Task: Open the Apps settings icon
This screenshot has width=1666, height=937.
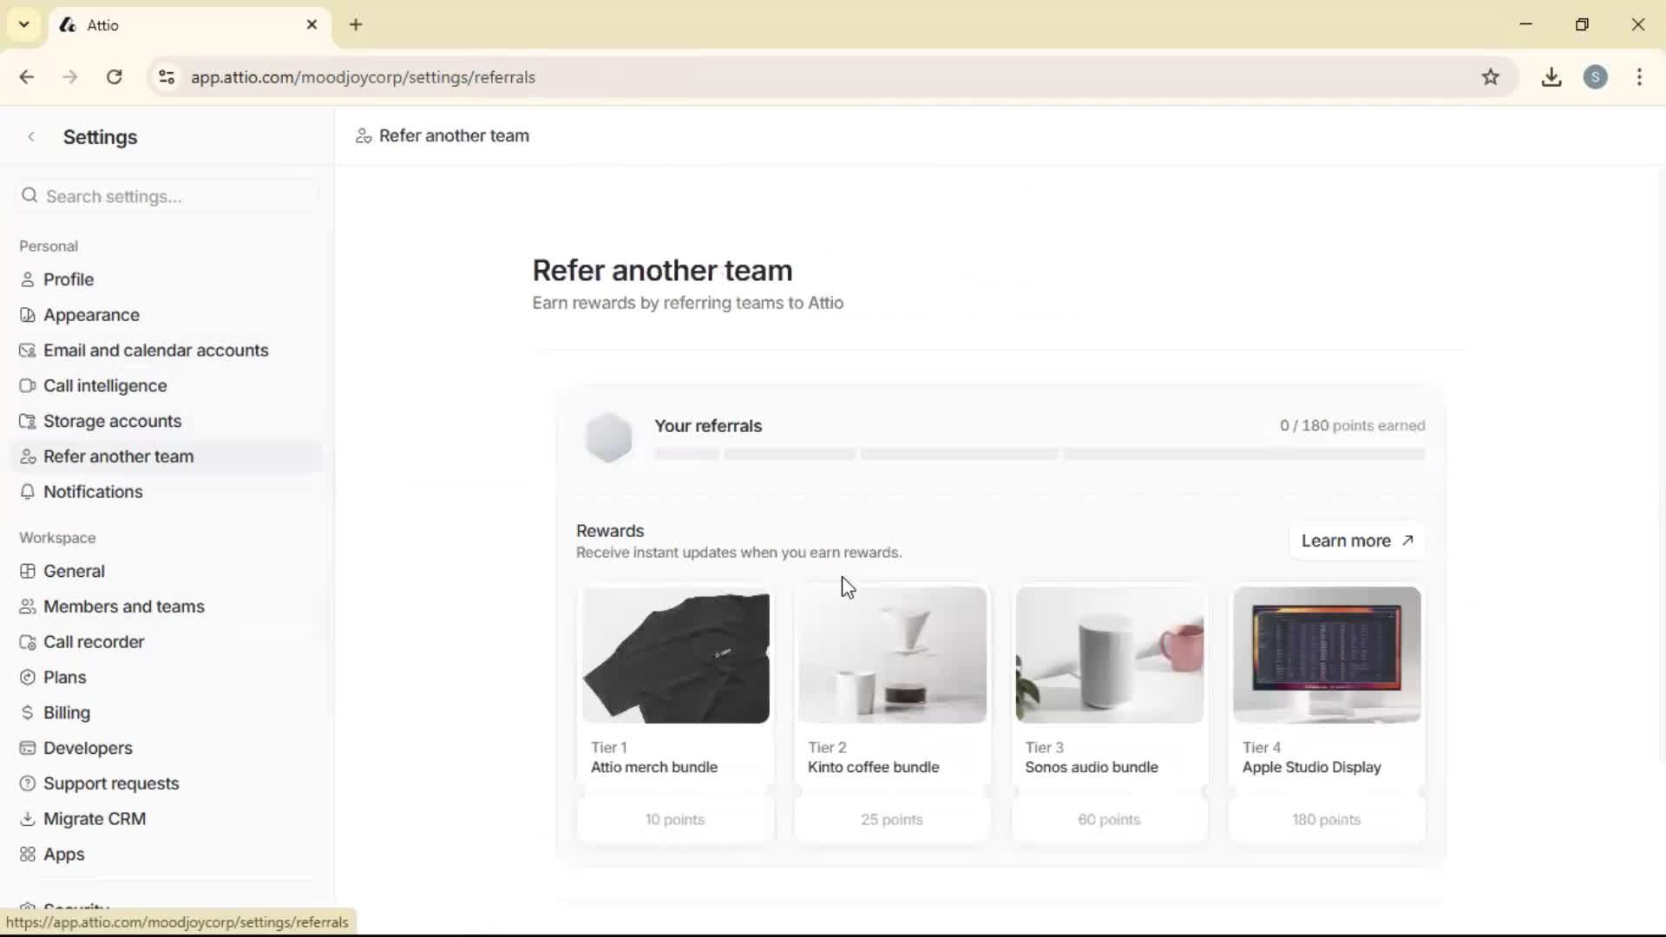Action: point(29,855)
